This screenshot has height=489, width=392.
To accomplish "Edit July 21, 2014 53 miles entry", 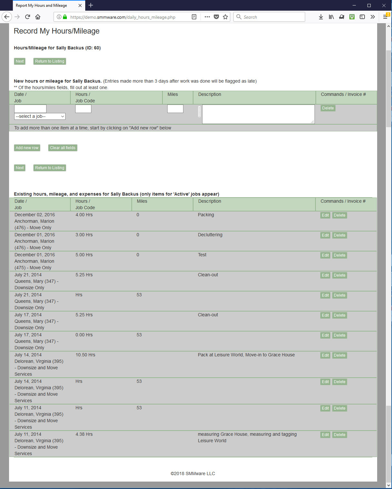I will [x=325, y=295].
